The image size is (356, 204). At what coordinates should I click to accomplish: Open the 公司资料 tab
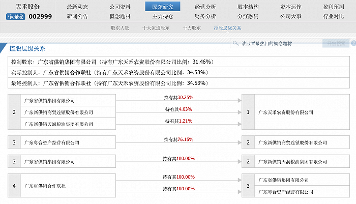click(120, 7)
